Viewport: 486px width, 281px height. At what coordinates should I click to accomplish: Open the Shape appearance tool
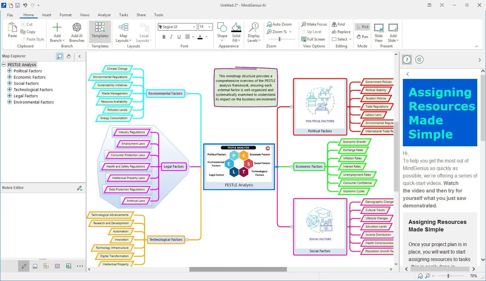[222, 31]
